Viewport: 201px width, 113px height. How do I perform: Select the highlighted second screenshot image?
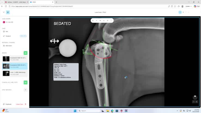pos(15,66)
